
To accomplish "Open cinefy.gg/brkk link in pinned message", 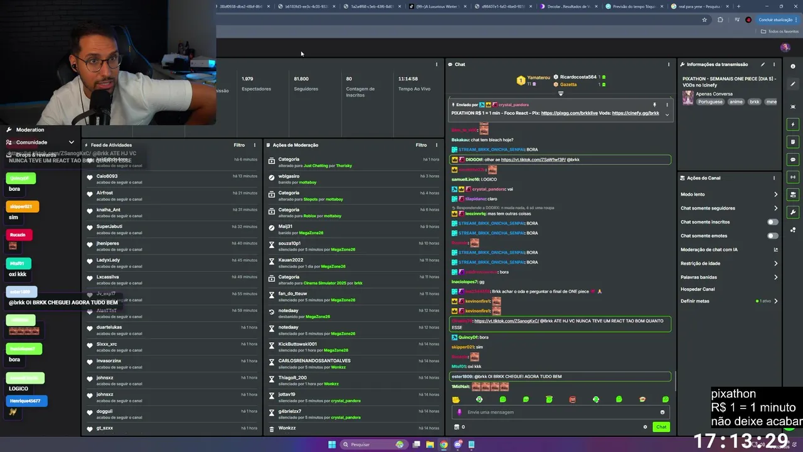I will [635, 113].
